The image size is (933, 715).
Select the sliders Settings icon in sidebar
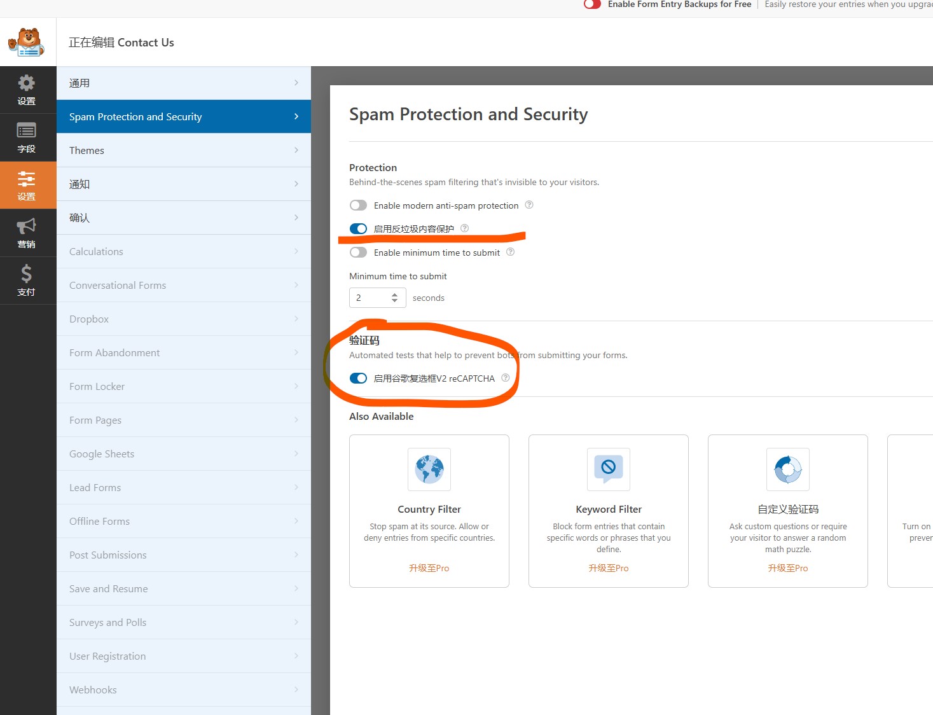[27, 185]
